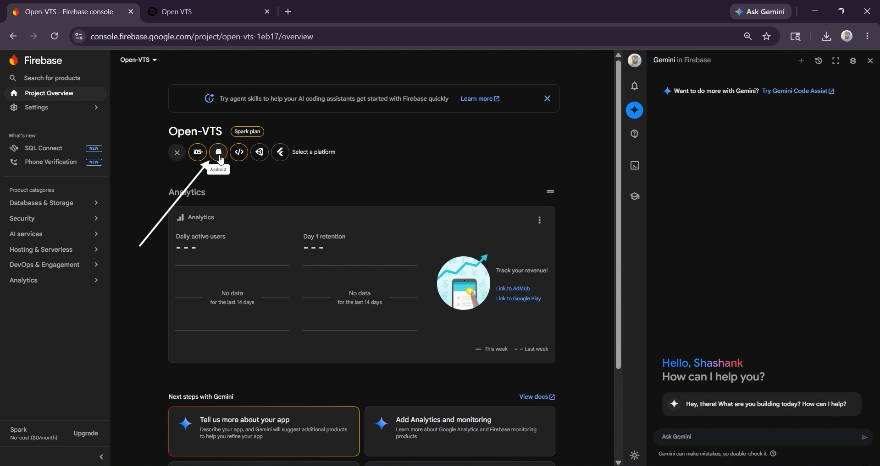Expand Hosting & Serverless category
Screen dimensions: 880x466
[54, 250]
